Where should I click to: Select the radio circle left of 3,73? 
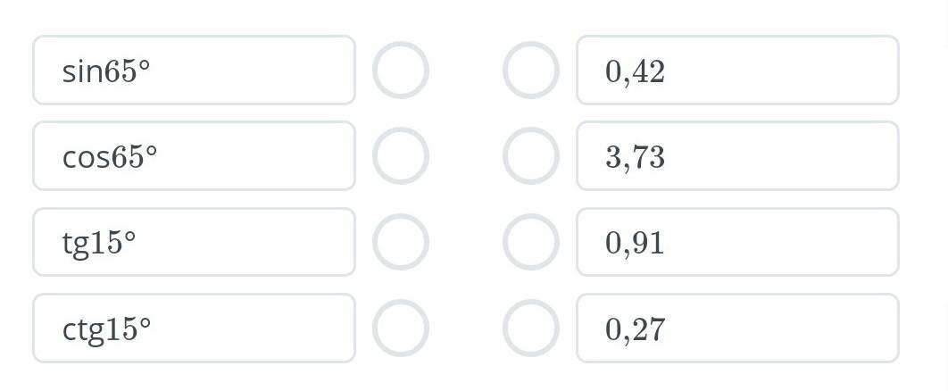(531, 156)
